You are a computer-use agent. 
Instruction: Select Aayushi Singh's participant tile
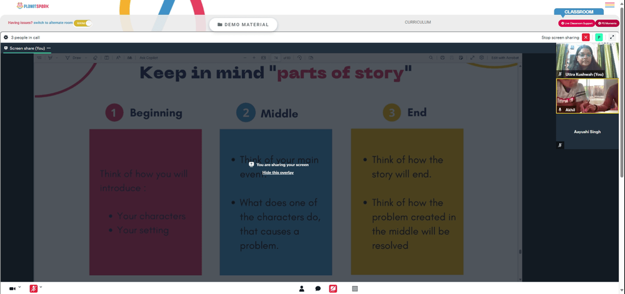click(587, 132)
